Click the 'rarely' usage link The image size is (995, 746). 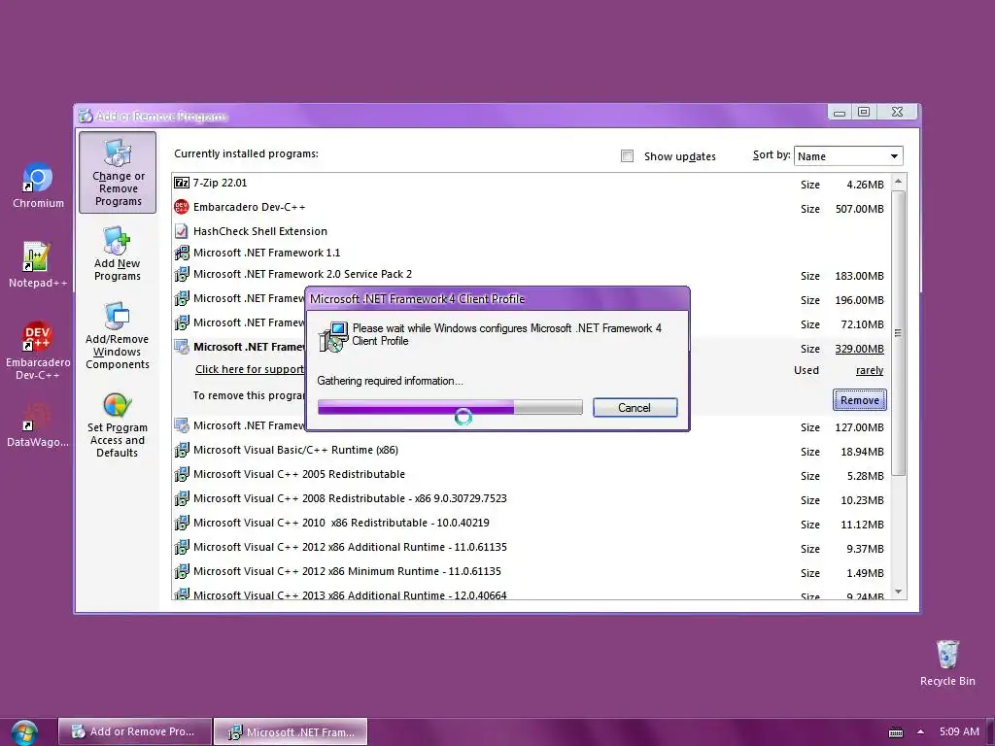coord(870,370)
